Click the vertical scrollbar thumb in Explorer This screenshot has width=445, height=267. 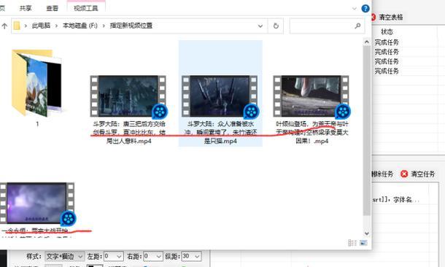367,130
